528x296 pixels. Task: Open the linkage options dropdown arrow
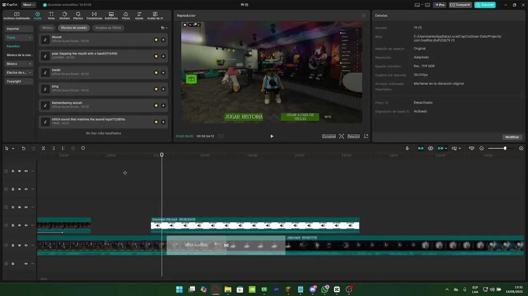pos(446,148)
